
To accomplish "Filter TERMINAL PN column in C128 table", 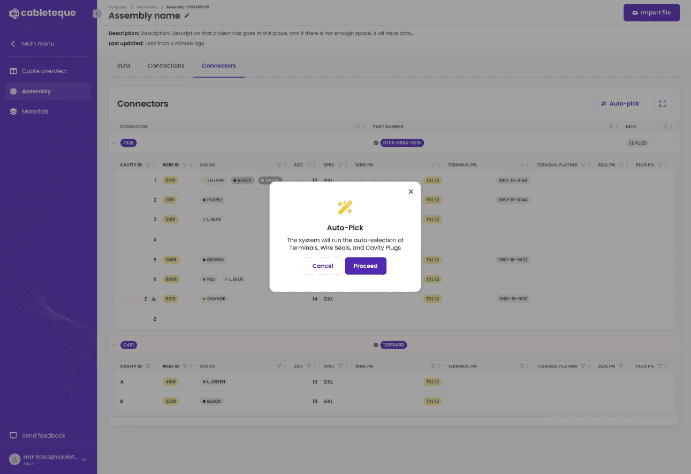I will pos(522,165).
